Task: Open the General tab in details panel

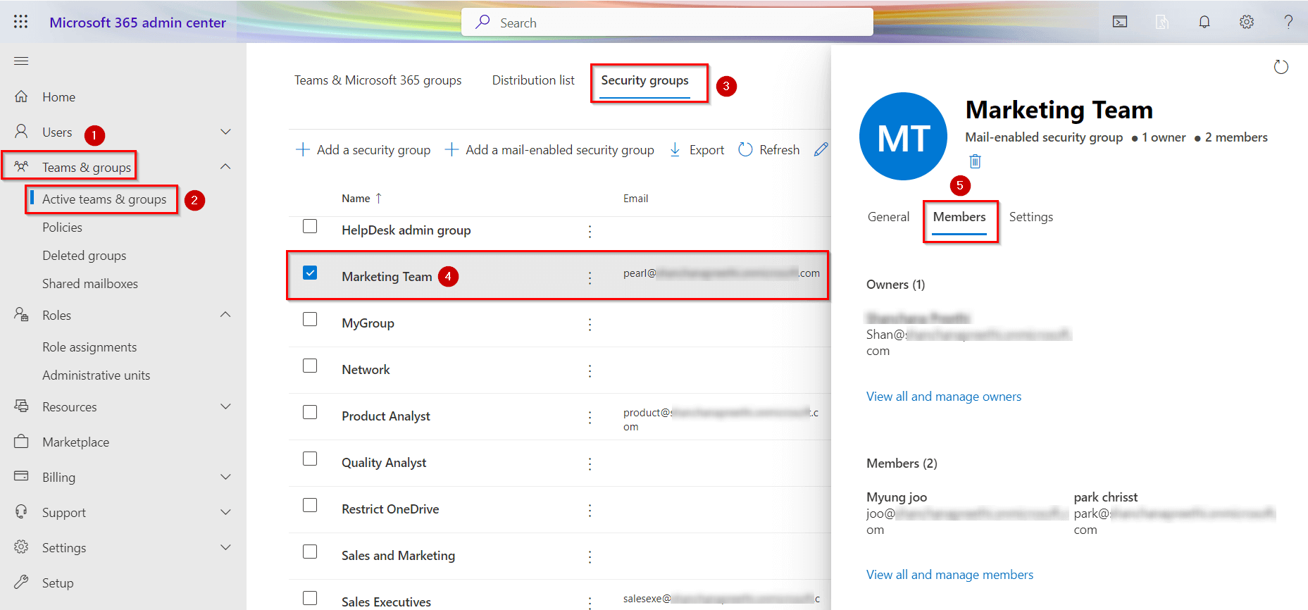Action: click(888, 217)
